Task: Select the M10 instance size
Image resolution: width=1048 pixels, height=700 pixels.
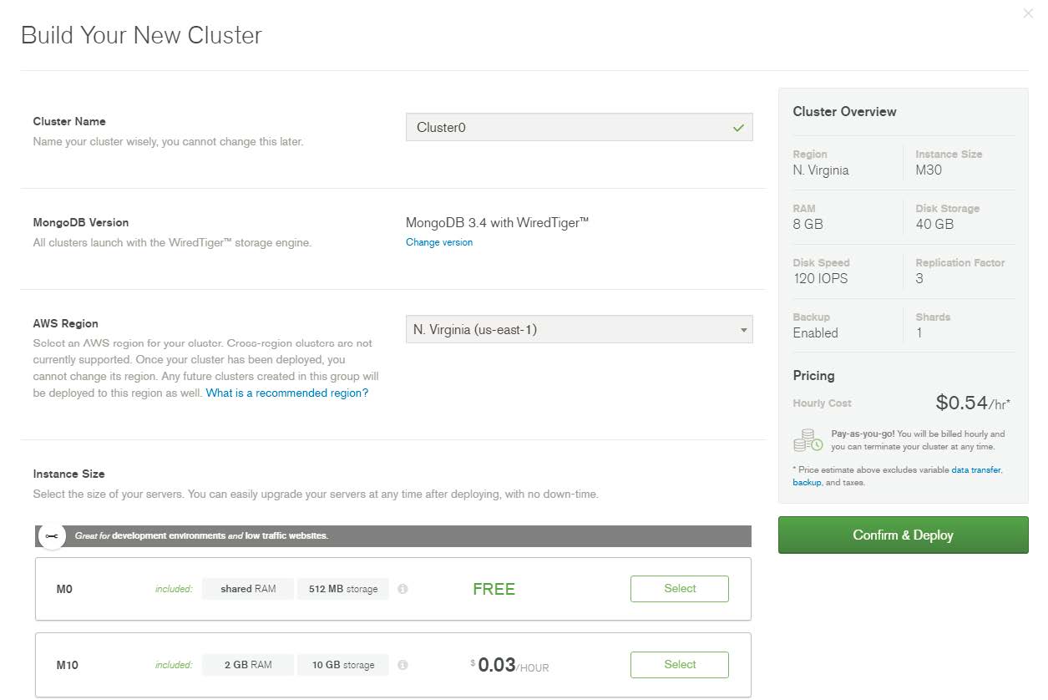Action: click(x=679, y=665)
